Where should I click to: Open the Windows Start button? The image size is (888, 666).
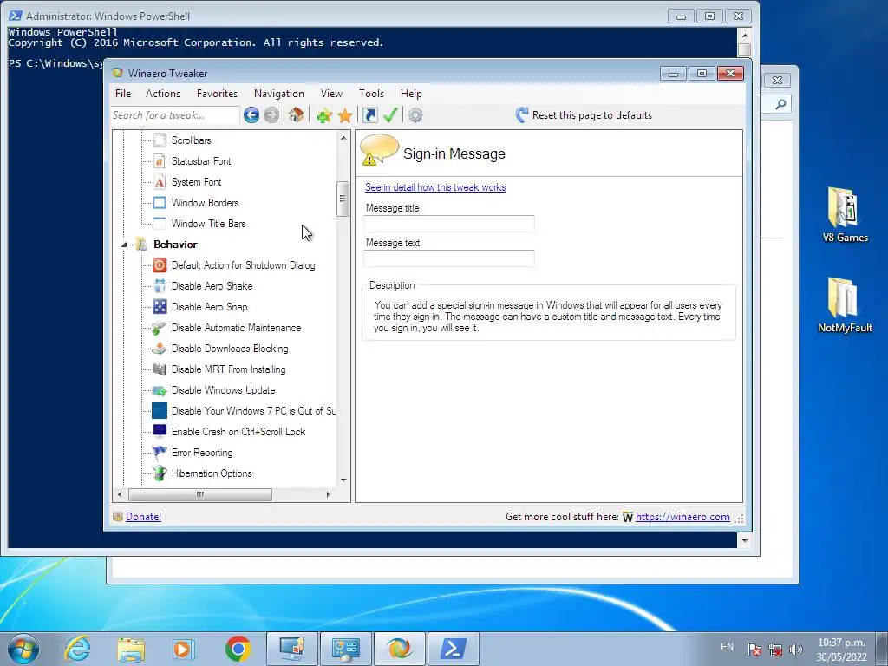(23, 649)
